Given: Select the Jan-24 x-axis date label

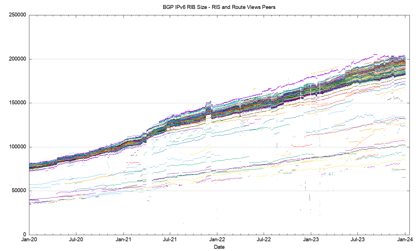Looking at the screenshot, I should point(405,239).
